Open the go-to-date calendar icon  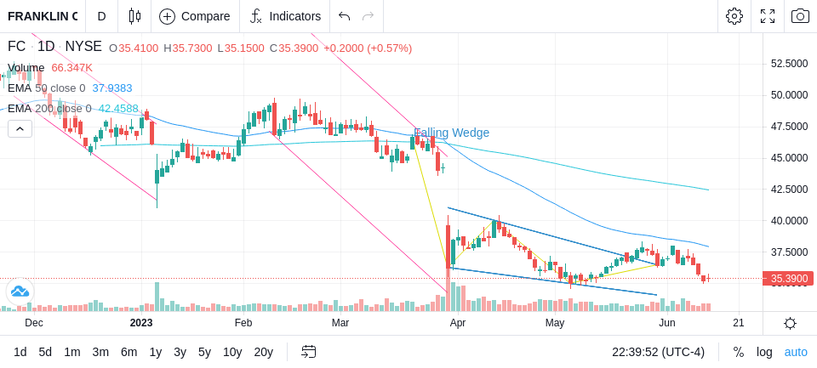coord(308,352)
